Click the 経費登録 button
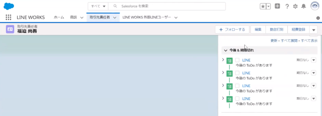Viewport: 322px width, 116px height. point(298,30)
